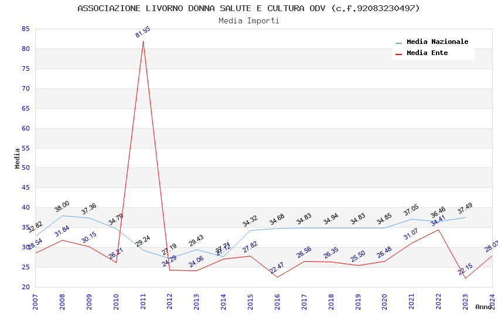
Task: Click the blue Media Nazionale legend swatch
Action: (x=398, y=43)
